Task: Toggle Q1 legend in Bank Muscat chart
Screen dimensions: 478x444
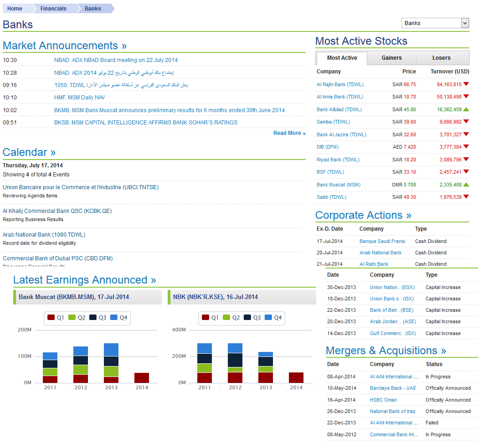Action: pyautogui.click(x=56, y=318)
